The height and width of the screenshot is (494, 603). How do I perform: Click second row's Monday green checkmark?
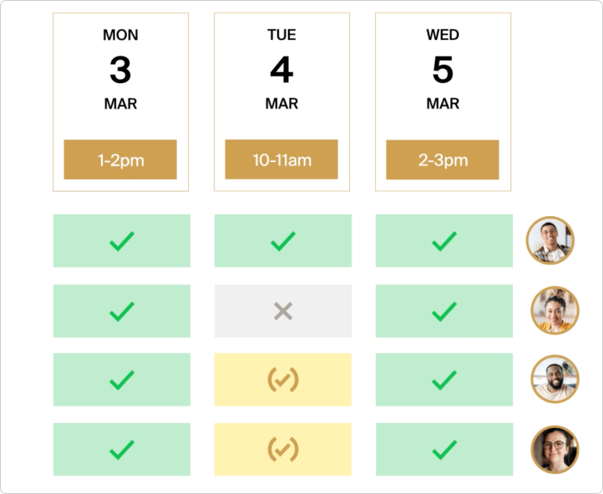point(121,312)
